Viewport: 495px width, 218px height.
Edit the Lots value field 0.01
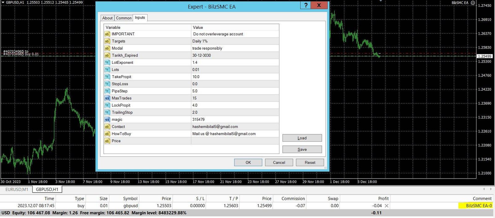pyautogui.click(x=235, y=70)
